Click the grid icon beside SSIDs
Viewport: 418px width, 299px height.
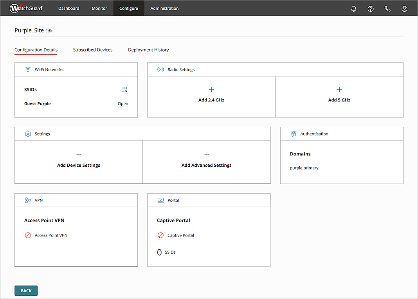124,89
